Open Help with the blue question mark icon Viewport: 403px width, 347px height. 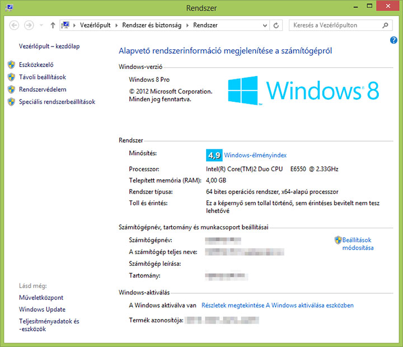(393, 40)
